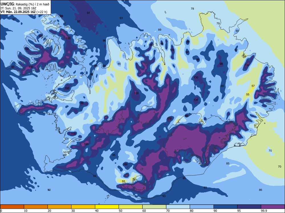Click the humidity value 92 on the map
The image size is (285, 213).
pyautogui.click(x=236, y=50)
